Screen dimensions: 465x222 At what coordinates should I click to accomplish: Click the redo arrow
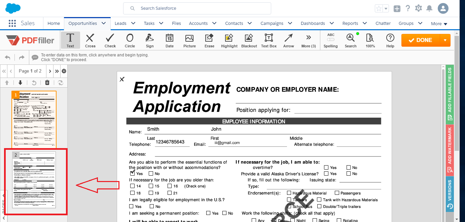coord(22,57)
